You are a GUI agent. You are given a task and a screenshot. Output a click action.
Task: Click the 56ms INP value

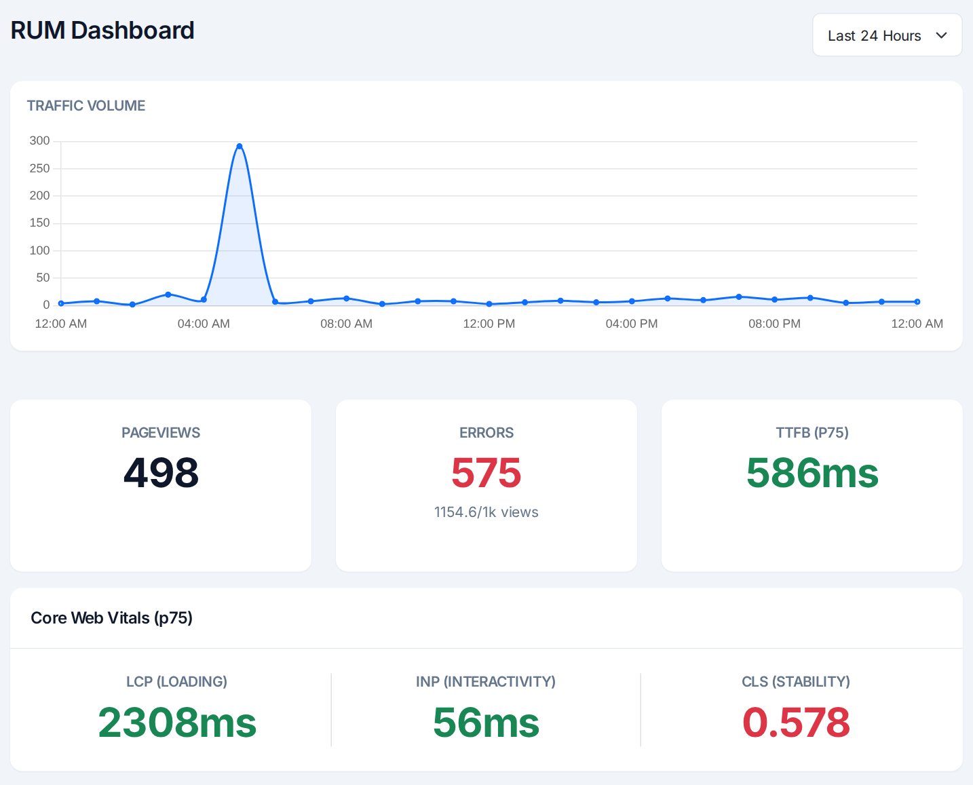(x=486, y=722)
